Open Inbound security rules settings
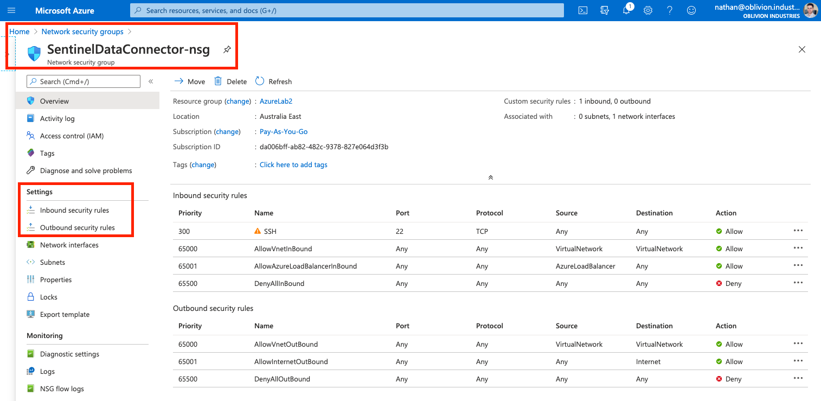Viewport: 821px width, 401px height. point(74,210)
